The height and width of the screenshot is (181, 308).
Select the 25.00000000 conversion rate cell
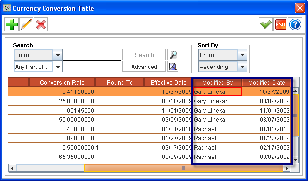pos(62,101)
